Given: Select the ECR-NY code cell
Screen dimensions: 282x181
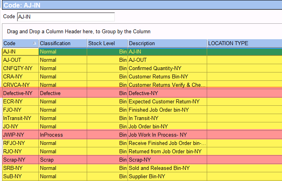Looking at the screenshot, I should pos(20,101).
